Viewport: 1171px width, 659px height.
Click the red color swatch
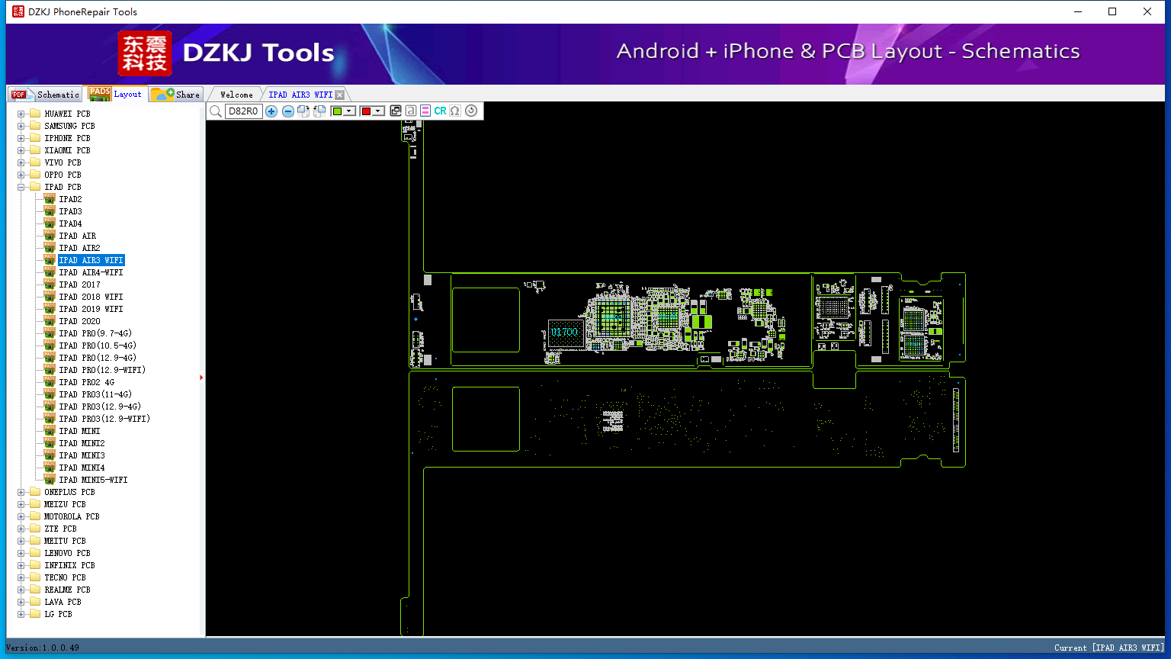click(366, 111)
